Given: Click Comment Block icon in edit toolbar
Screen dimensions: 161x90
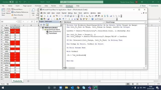Looking at the screenshot, I should (105, 16).
